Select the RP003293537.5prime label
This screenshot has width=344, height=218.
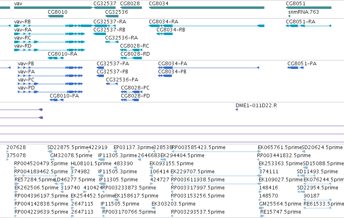pos(198,212)
